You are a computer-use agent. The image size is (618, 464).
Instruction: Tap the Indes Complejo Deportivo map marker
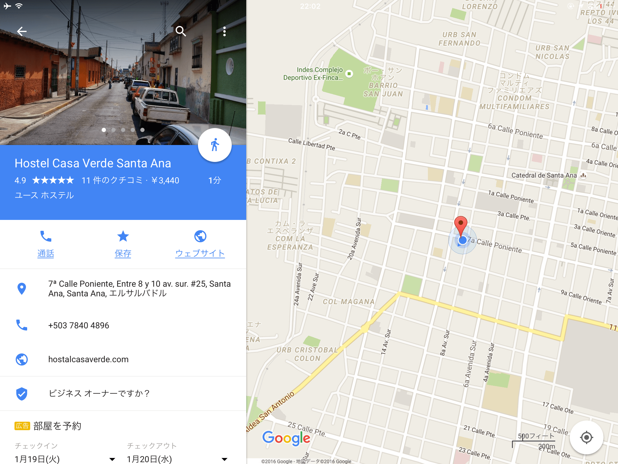point(349,74)
